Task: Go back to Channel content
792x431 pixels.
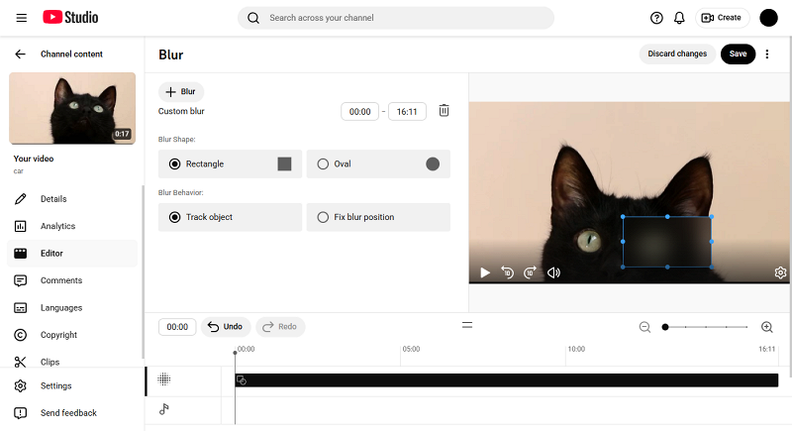Action: point(20,54)
